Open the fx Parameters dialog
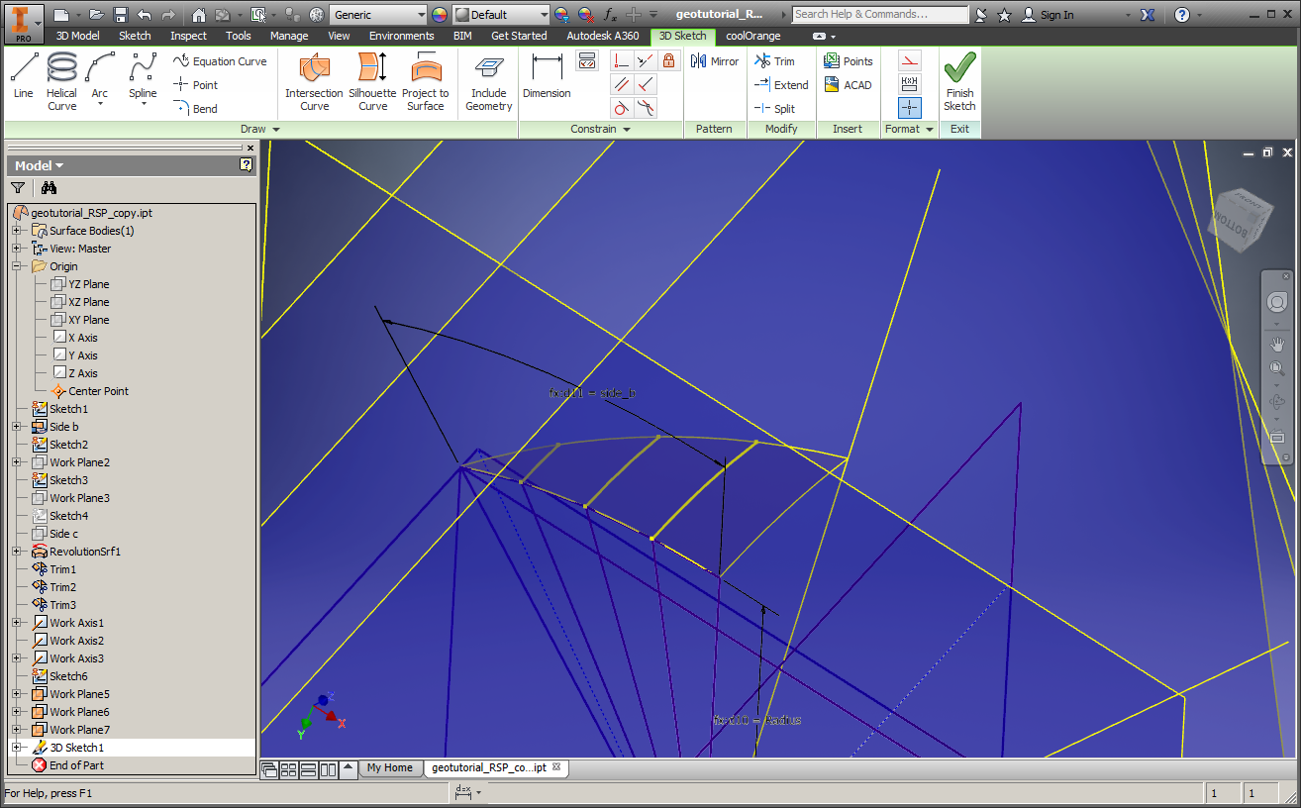Screen dimensions: 1301x808 pyautogui.click(x=611, y=15)
